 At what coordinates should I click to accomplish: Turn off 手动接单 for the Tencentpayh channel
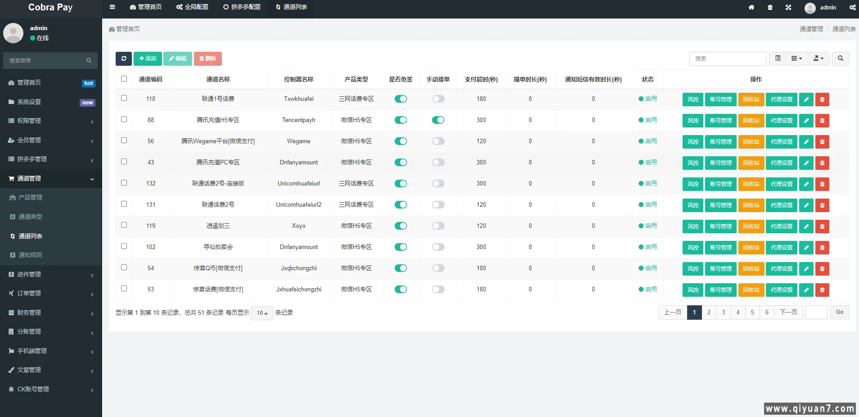point(438,120)
